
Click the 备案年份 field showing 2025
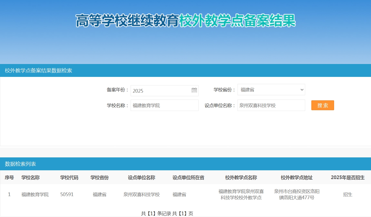(x=161, y=91)
